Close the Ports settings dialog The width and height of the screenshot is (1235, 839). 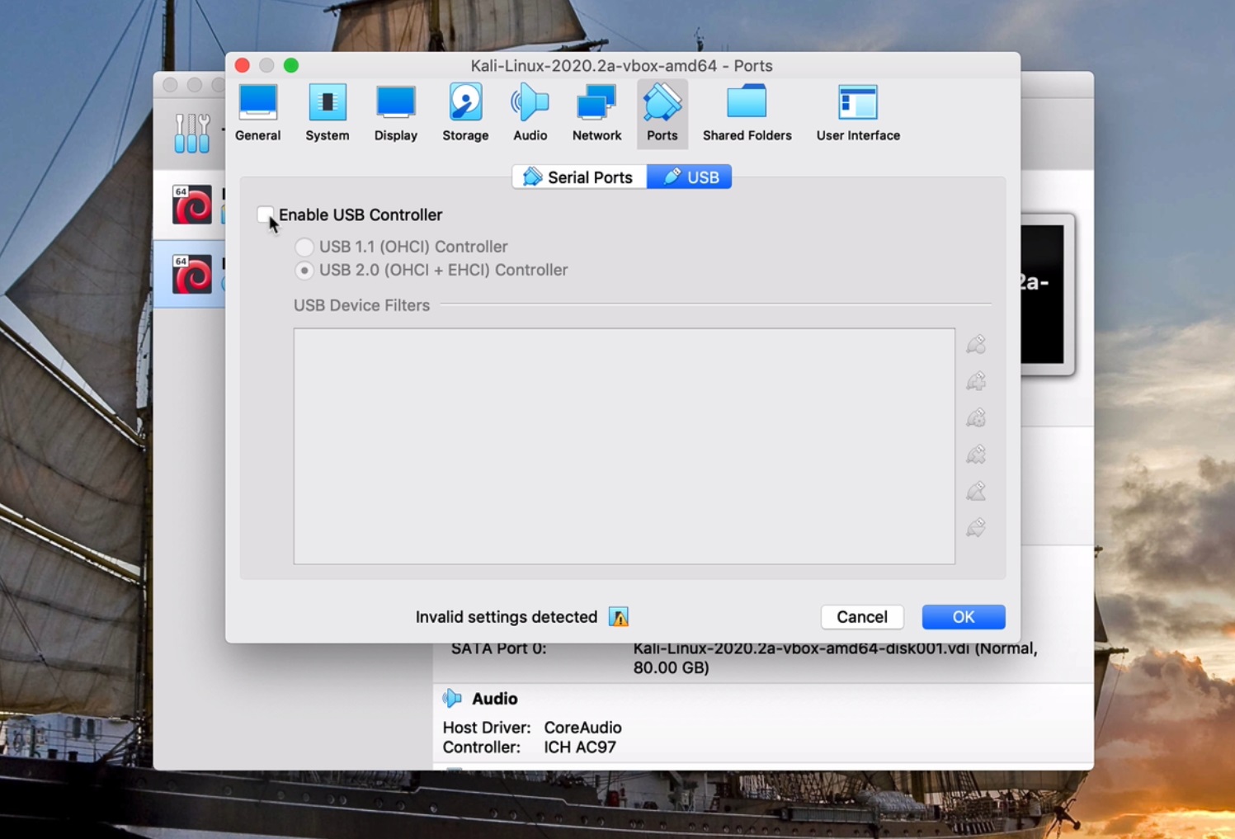pos(243,65)
